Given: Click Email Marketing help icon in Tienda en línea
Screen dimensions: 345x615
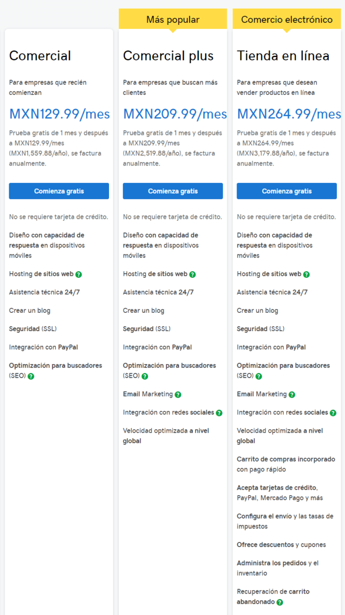Looking at the screenshot, I should tap(292, 395).
